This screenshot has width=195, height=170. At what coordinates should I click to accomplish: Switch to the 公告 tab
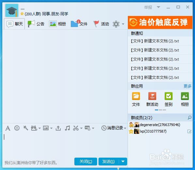tap(36, 24)
